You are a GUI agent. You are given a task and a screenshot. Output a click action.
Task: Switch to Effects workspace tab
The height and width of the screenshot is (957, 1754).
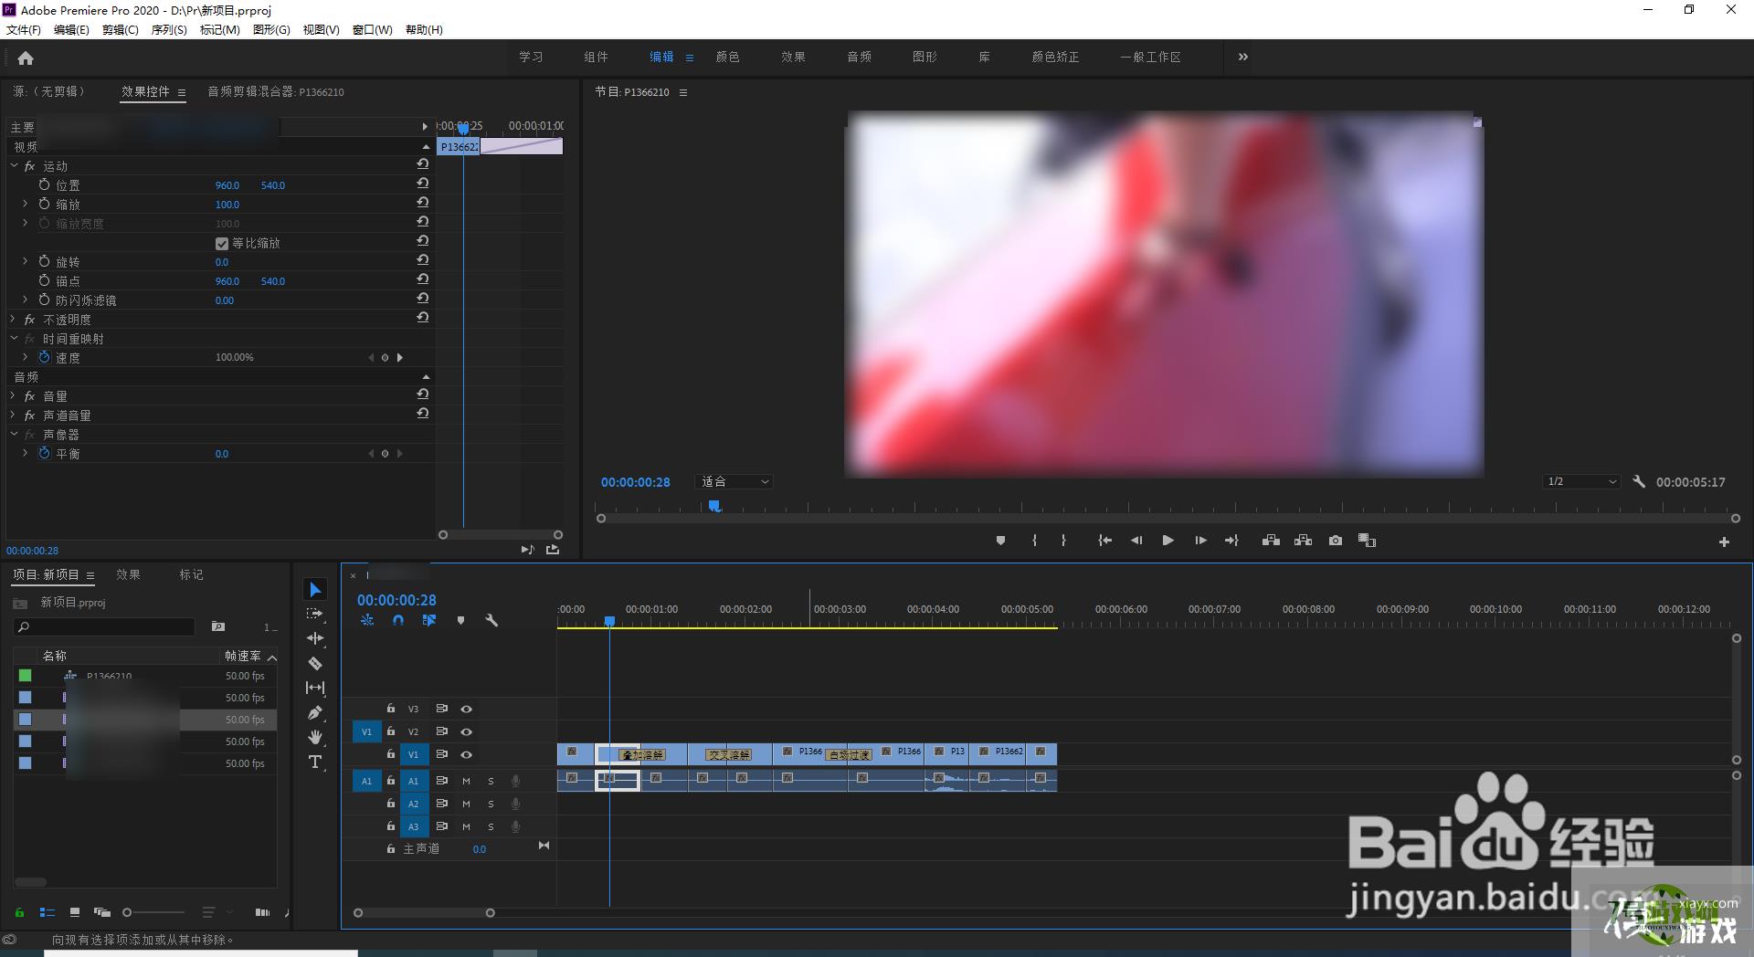click(x=793, y=57)
